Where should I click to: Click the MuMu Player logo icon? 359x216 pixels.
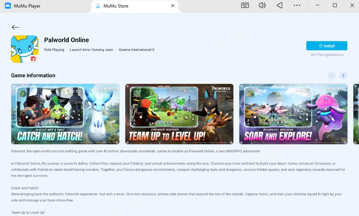click(x=8, y=6)
